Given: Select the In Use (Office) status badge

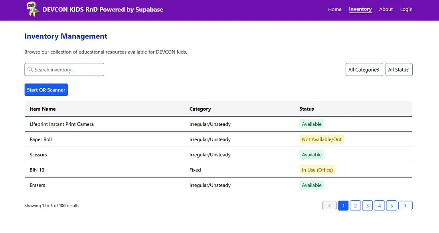Looking at the screenshot, I should point(317,170).
